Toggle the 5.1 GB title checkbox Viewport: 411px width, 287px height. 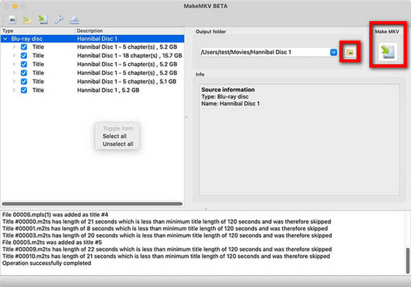(x=23, y=82)
